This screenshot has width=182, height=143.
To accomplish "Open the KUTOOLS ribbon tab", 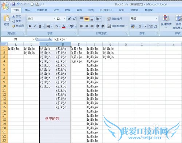I will (106, 10).
